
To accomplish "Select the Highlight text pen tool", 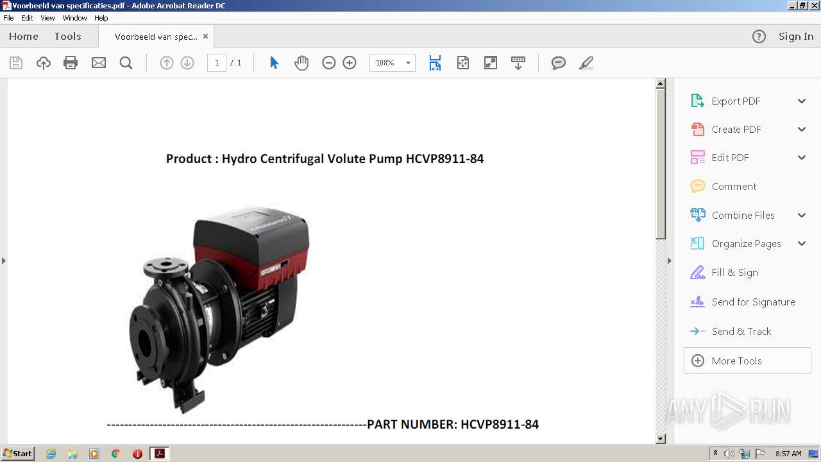I will pos(586,63).
